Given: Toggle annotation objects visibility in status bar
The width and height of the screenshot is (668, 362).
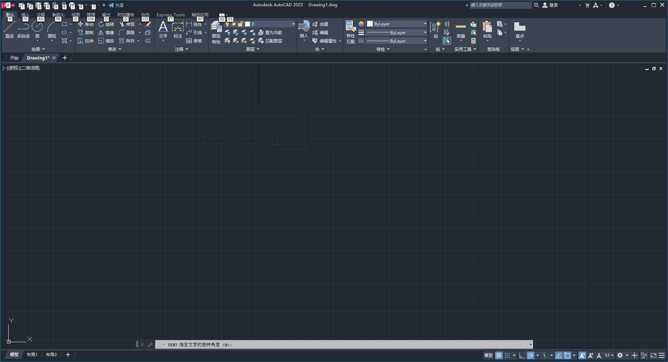Looking at the screenshot, I should 582,355.
